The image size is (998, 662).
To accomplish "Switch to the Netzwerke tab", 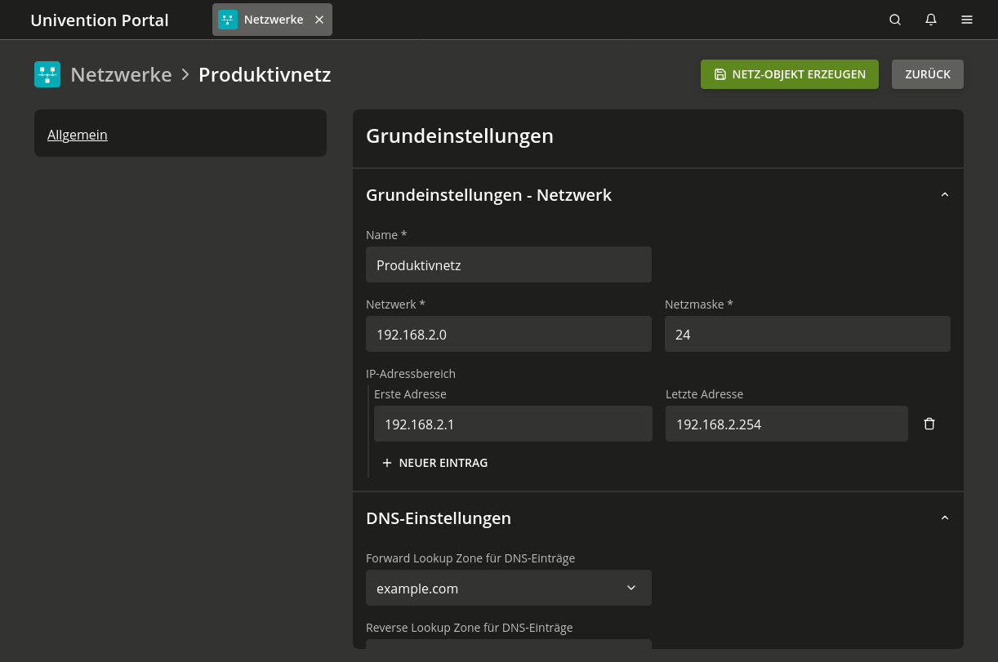I will point(273,20).
